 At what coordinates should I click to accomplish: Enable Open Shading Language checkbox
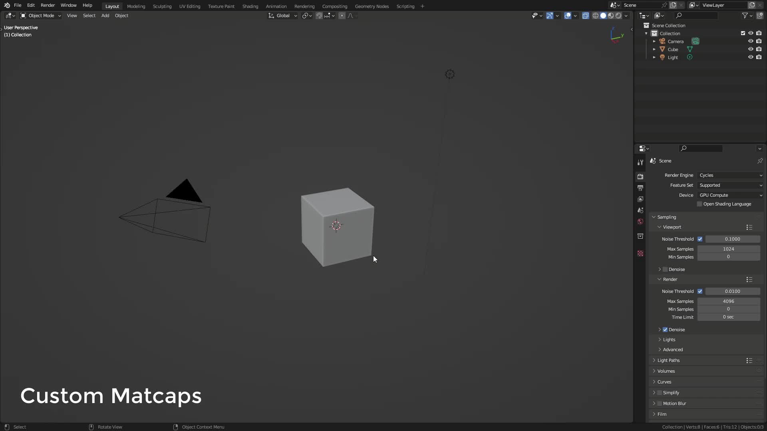click(x=699, y=204)
